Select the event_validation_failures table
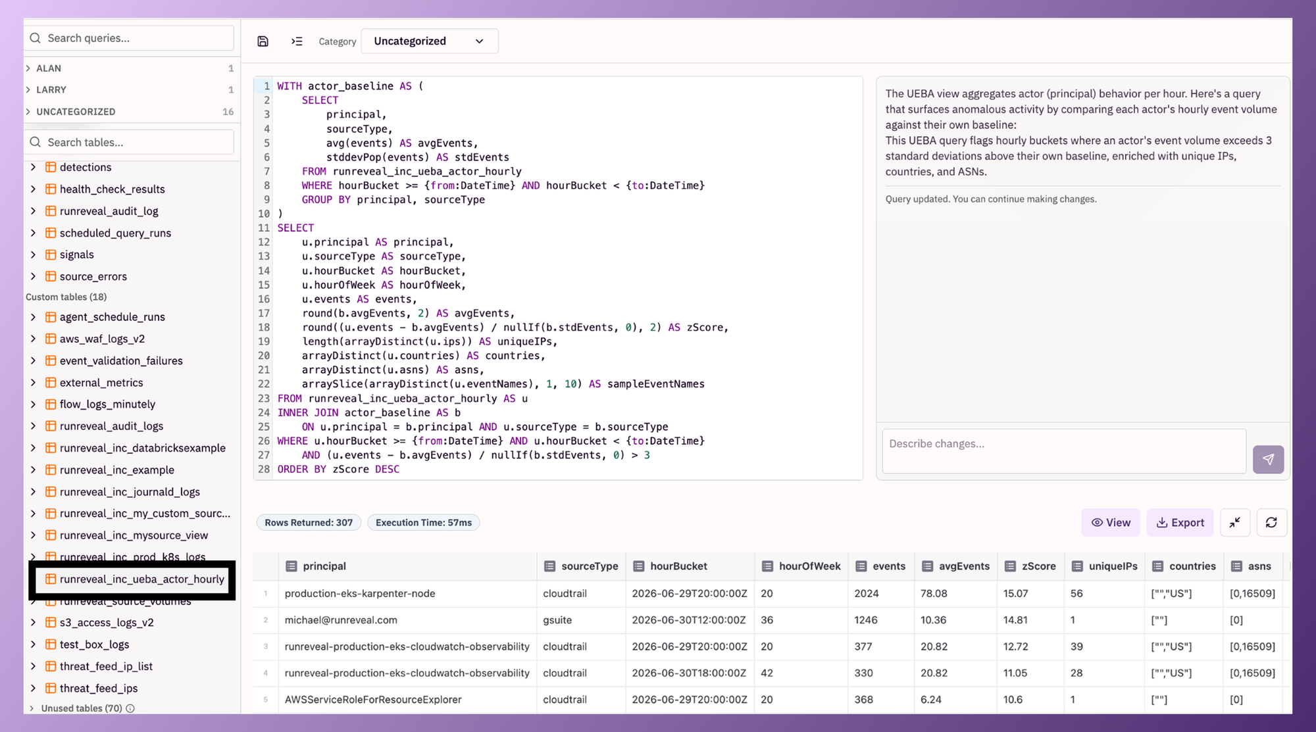1316x732 pixels. point(121,360)
